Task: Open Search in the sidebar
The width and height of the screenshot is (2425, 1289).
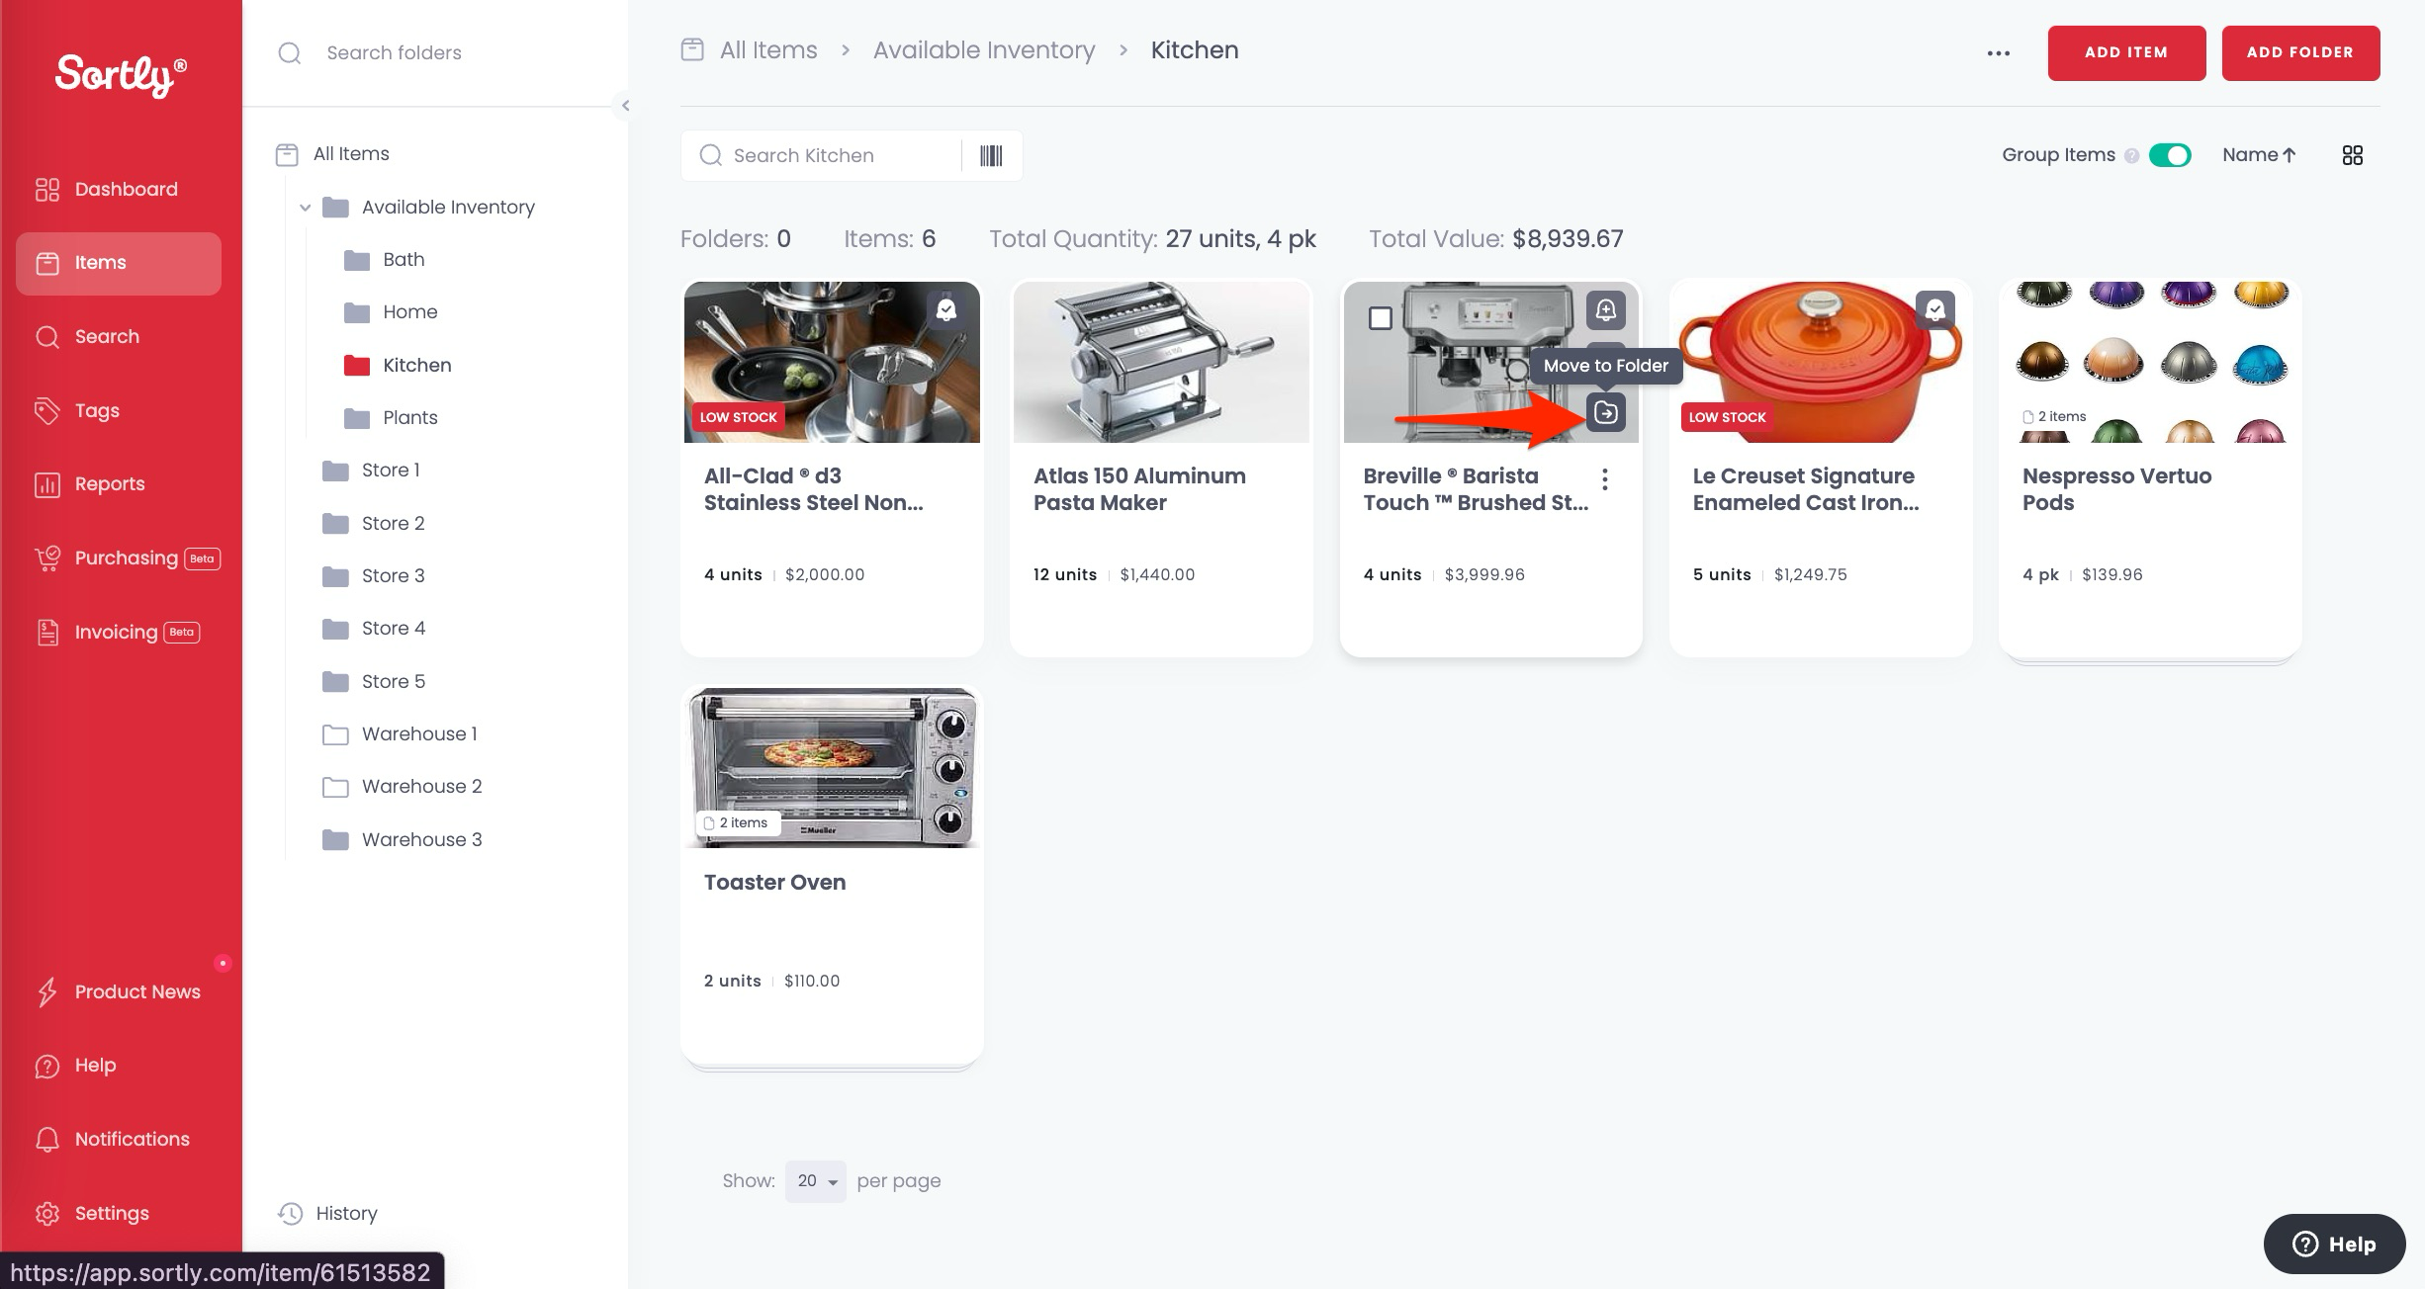Action: (87, 336)
